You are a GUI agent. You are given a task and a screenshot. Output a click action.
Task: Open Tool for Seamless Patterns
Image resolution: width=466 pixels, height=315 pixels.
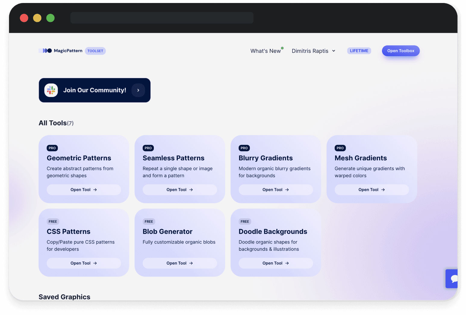pyautogui.click(x=180, y=190)
